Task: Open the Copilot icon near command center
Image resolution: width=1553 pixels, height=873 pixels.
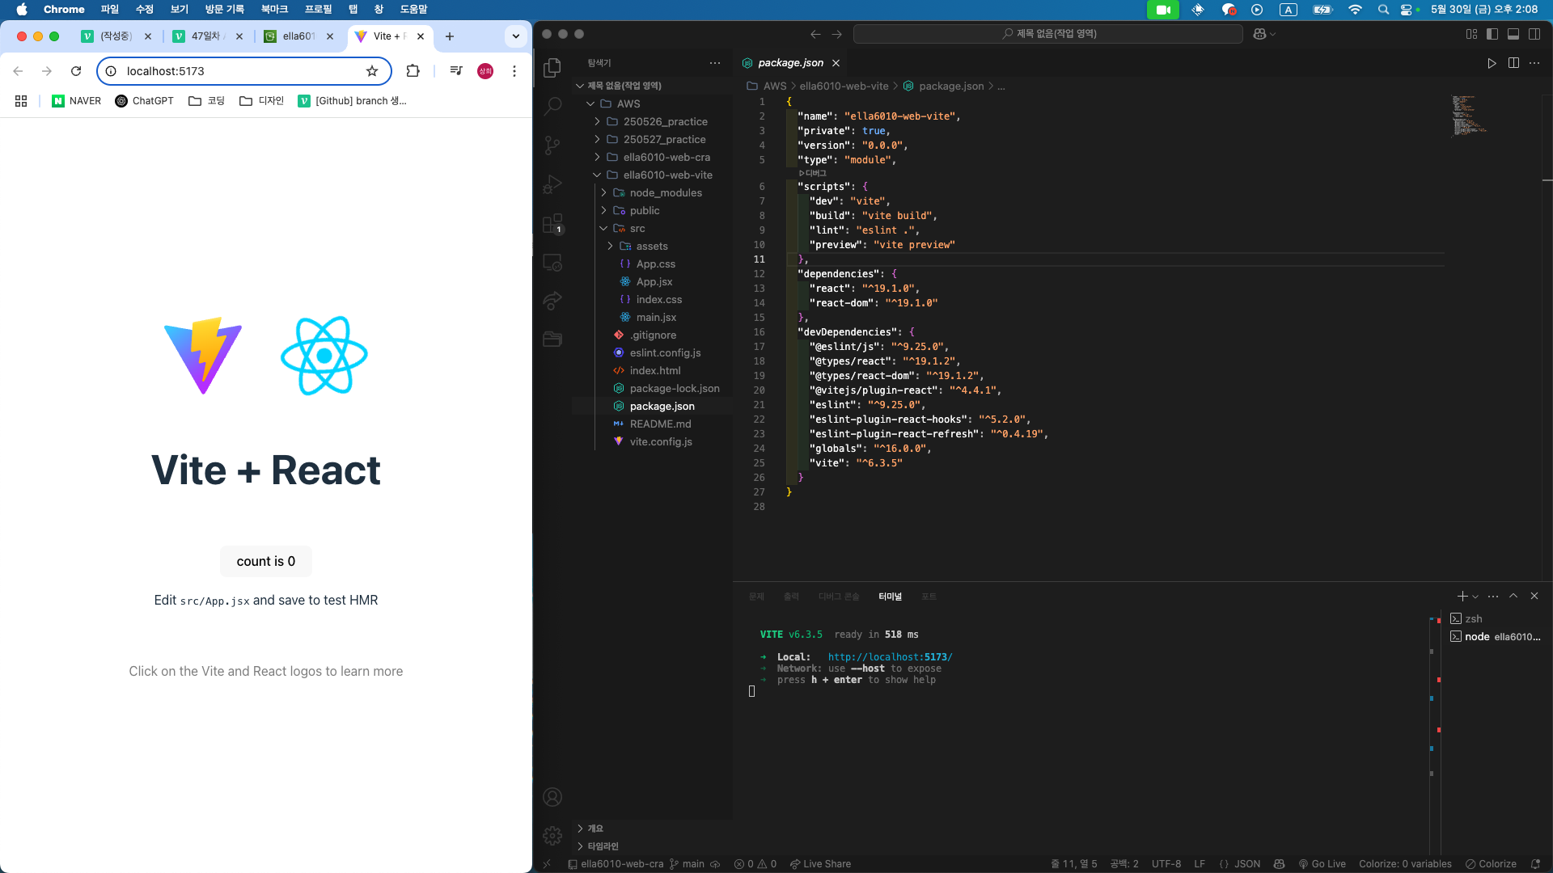Action: coord(1259,34)
